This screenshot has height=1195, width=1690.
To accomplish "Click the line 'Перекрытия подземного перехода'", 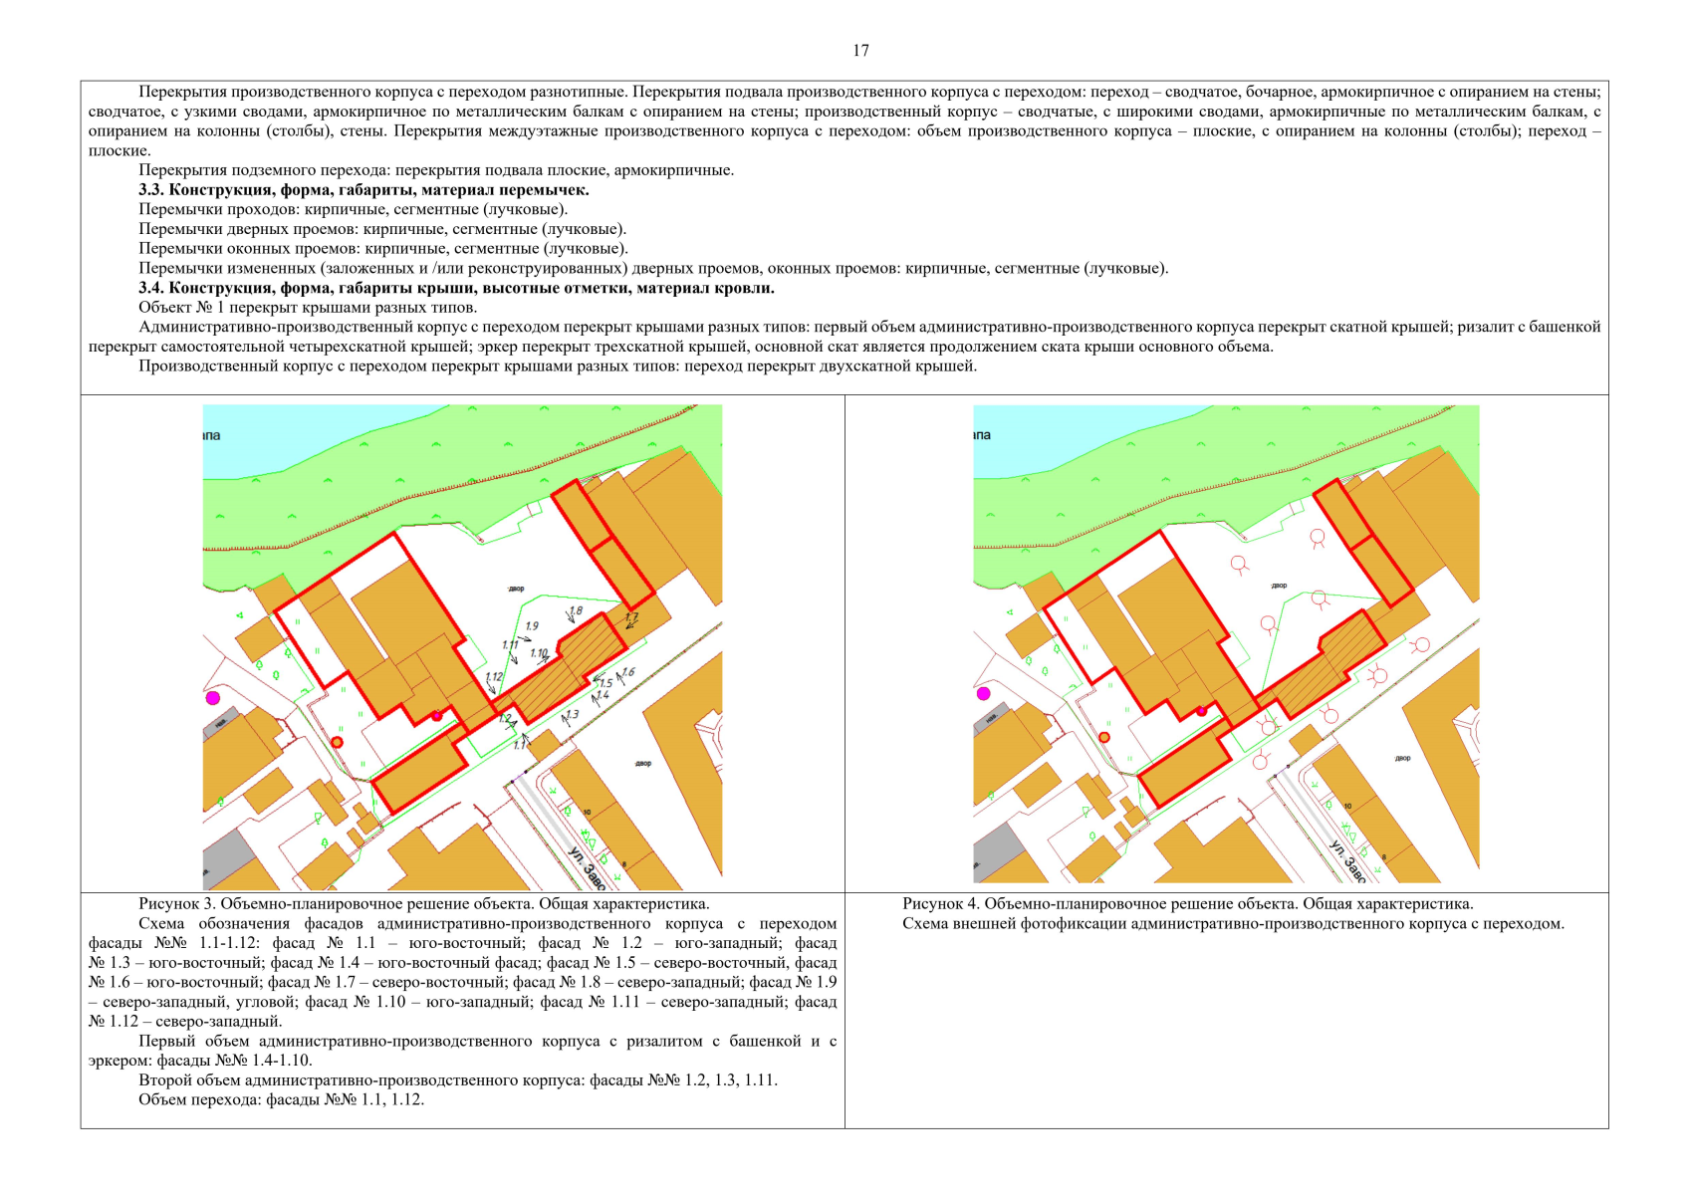I will click(x=436, y=170).
